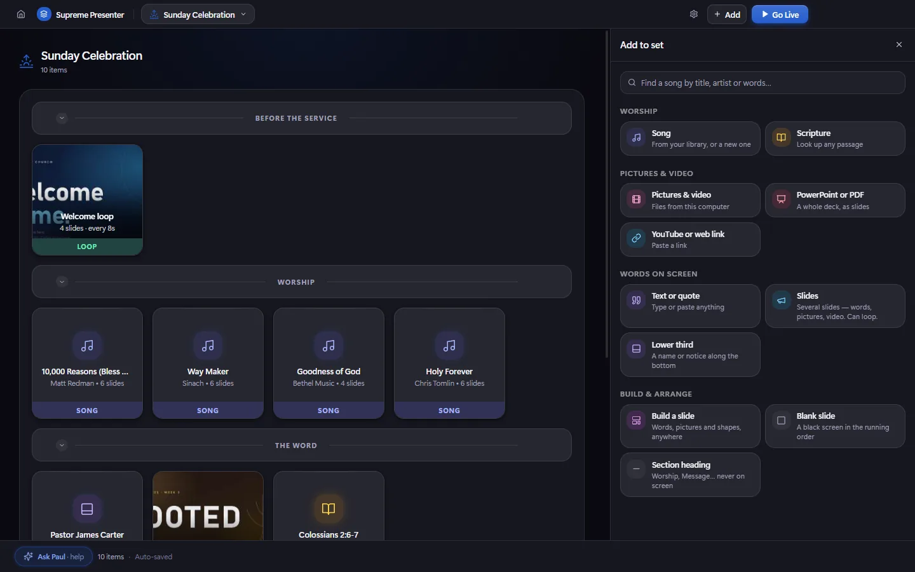Collapse the Worship section chevron
915x572 pixels.
[62, 282]
